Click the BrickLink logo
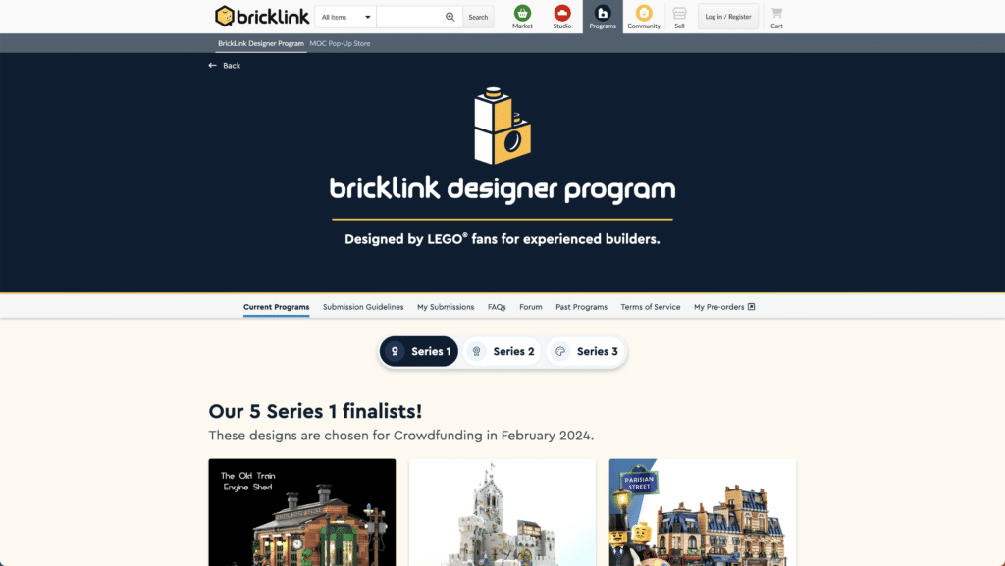This screenshot has width=1005, height=566. click(x=260, y=16)
